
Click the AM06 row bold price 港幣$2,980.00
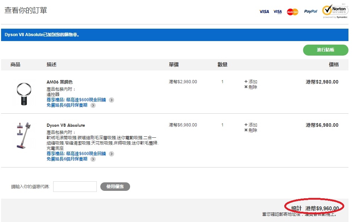(x=322, y=82)
